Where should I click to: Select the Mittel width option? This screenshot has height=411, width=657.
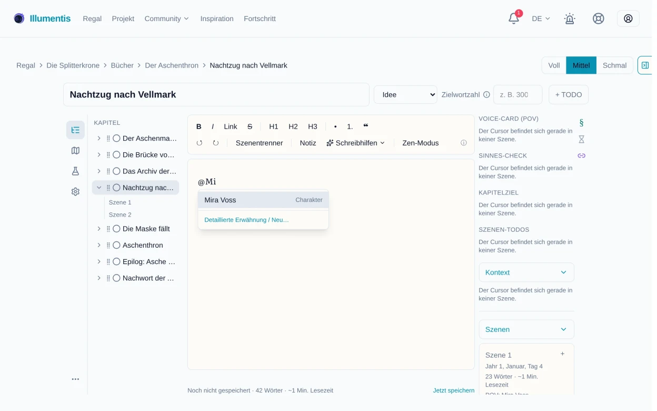tap(581, 65)
